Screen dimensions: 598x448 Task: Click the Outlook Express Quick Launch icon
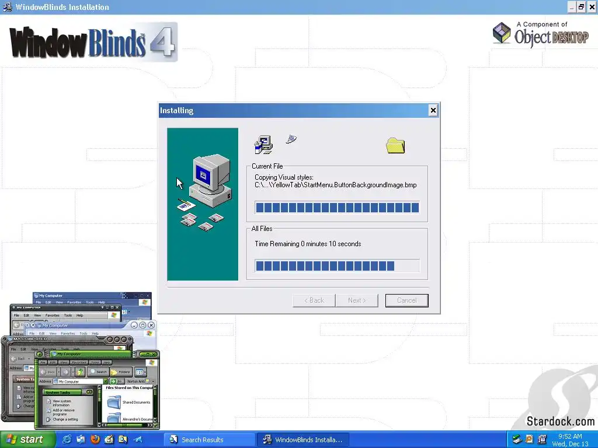(x=81, y=439)
